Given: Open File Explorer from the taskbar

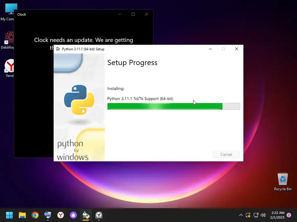Looking at the screenshot, I should point(22,215).
